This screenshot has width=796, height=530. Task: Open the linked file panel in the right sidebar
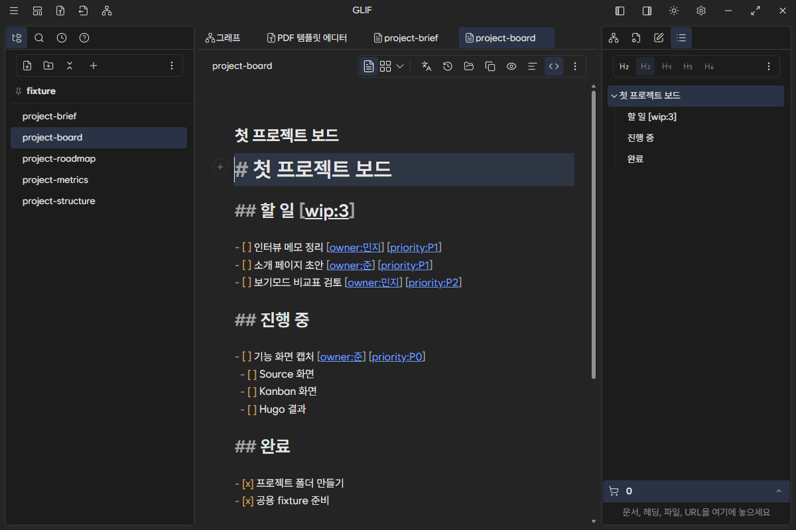[x=636, y=38]
